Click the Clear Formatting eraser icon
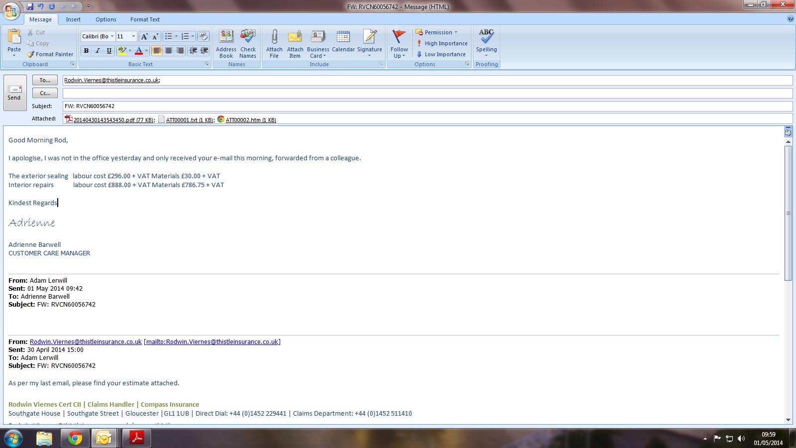 click(203, 36)
